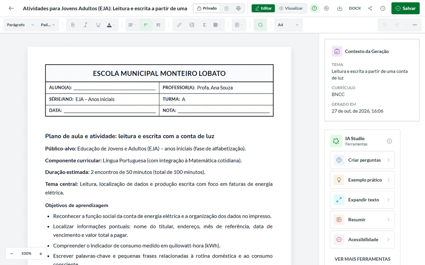Open the Exemplo prático tool
The image size is (425, 265).
tap(362, 180)
